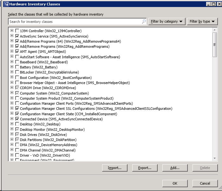
Task: Select Boot Configuration (Win32_BootConfiguration) row text
Action: 56,78
